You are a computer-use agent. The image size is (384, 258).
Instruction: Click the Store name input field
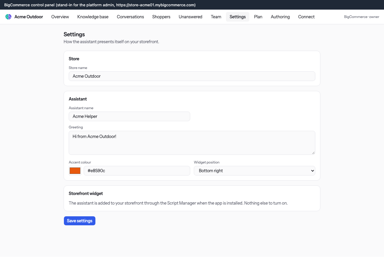pos(192,76)
